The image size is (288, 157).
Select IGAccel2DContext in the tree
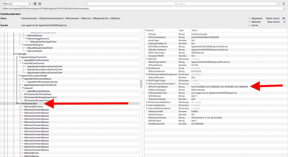[33, 107]
